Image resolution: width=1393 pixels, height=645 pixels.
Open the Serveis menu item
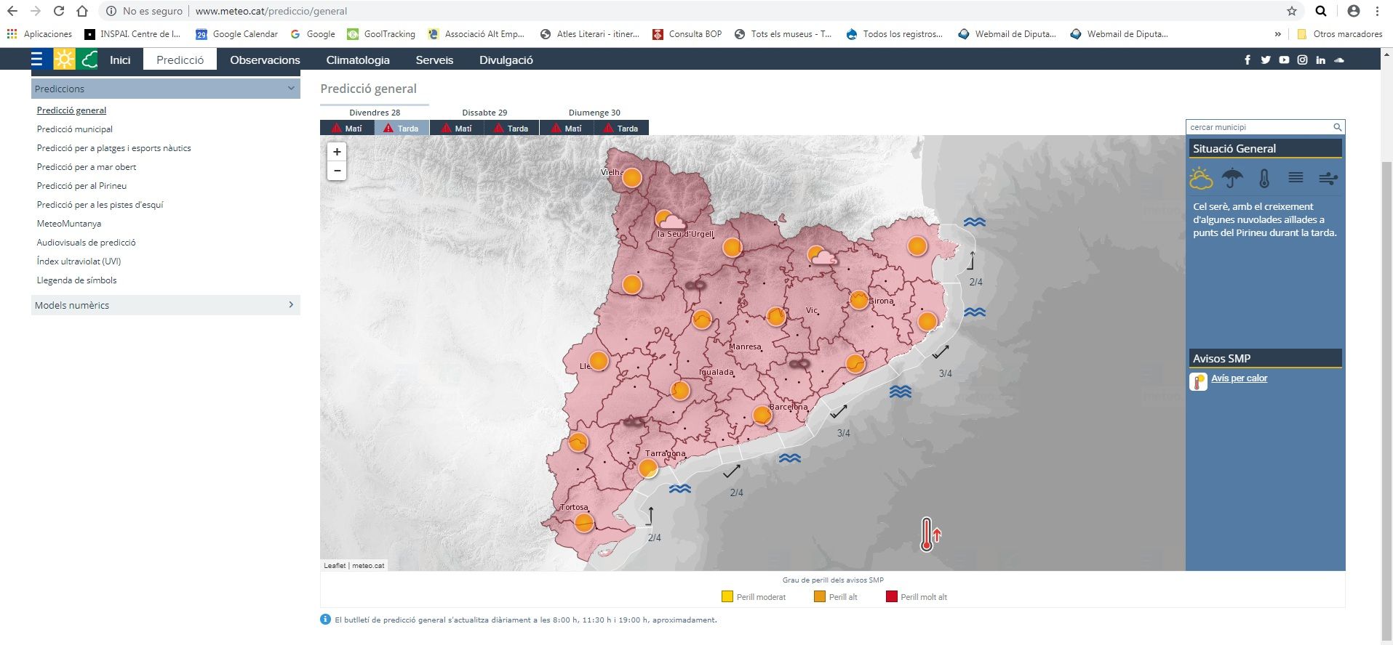[434, 60]
